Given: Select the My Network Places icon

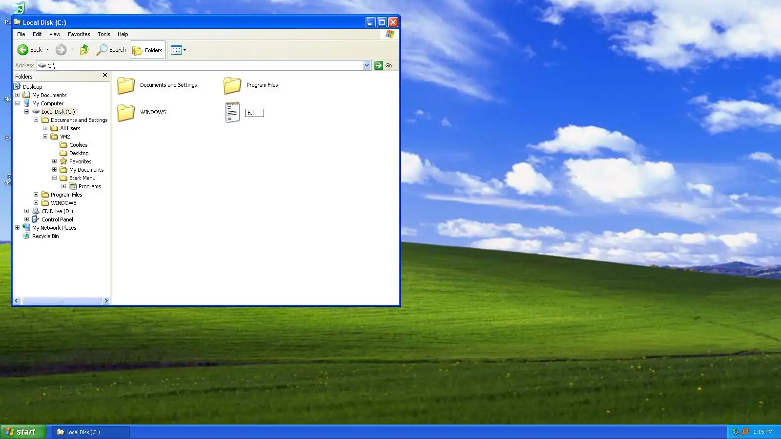Looking at the screenshot, I should (26, 227).
